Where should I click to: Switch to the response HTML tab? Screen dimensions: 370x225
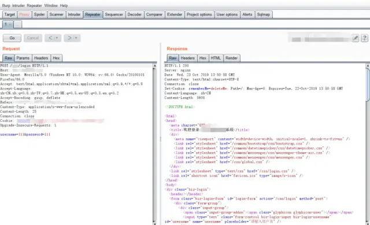coord(216,58)
